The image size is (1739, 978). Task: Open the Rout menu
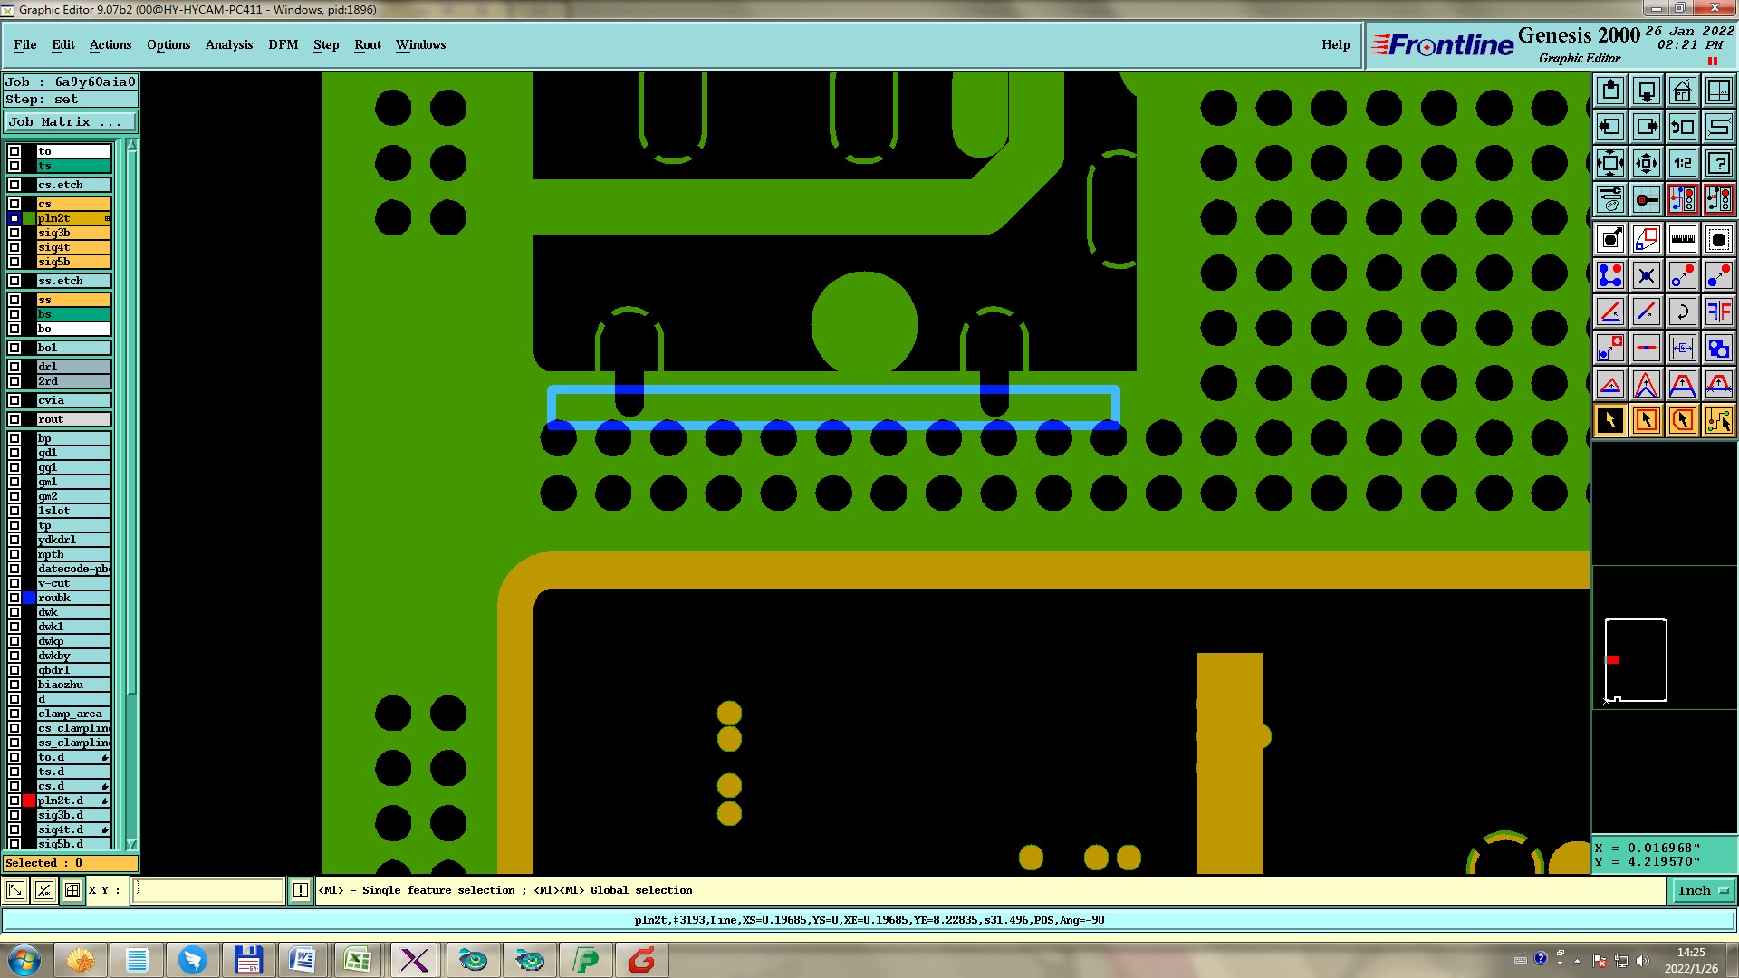tap(368, 44)
